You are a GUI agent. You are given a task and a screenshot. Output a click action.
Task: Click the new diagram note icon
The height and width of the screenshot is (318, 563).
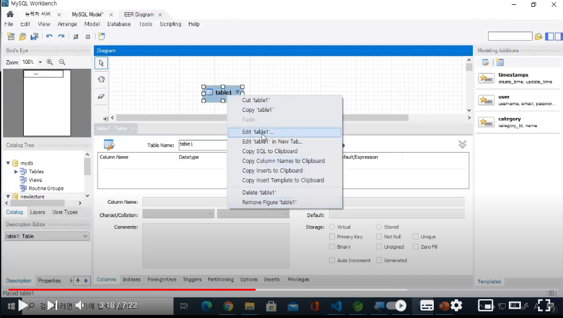(102, 36)
